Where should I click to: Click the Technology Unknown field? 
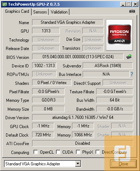click(x=46, y=40)
